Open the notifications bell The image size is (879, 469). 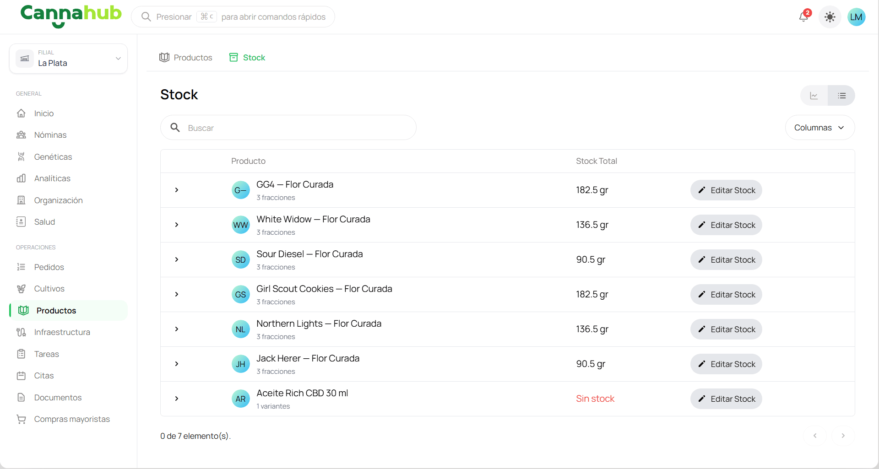pyautogui.click(x=804, y=16)
